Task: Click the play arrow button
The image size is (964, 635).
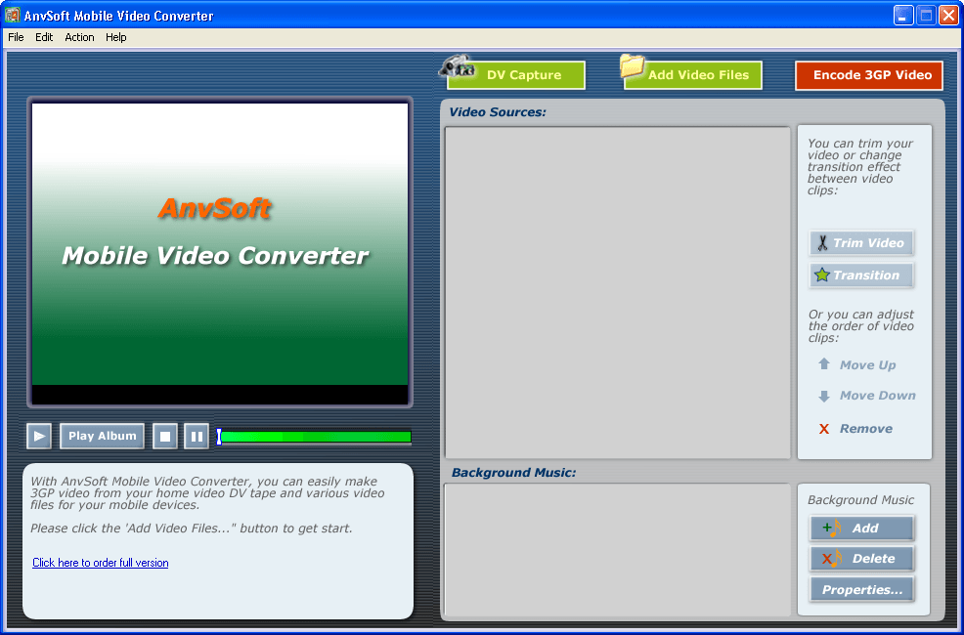Action: pyautogui.click(x=39, y=436)
